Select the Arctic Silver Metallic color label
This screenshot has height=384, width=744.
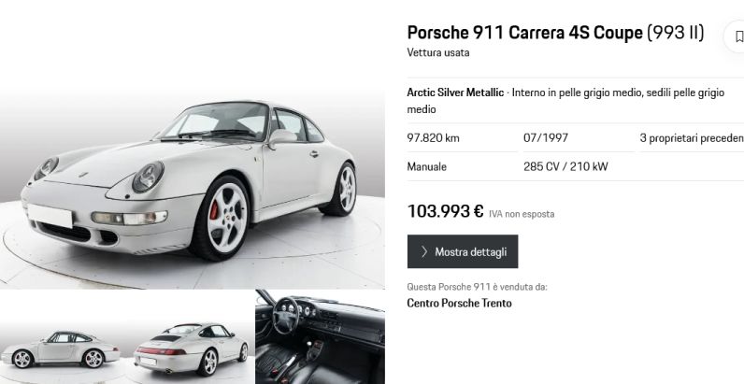click(x=455, y=92)
